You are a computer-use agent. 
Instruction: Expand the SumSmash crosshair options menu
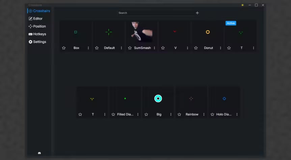click(154, 48)
